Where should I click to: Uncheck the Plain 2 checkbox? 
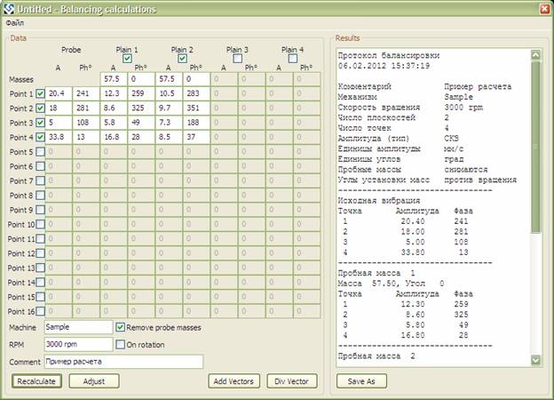(182, 59)
